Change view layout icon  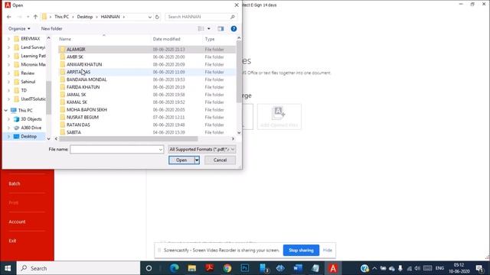(x=201, y=29)
